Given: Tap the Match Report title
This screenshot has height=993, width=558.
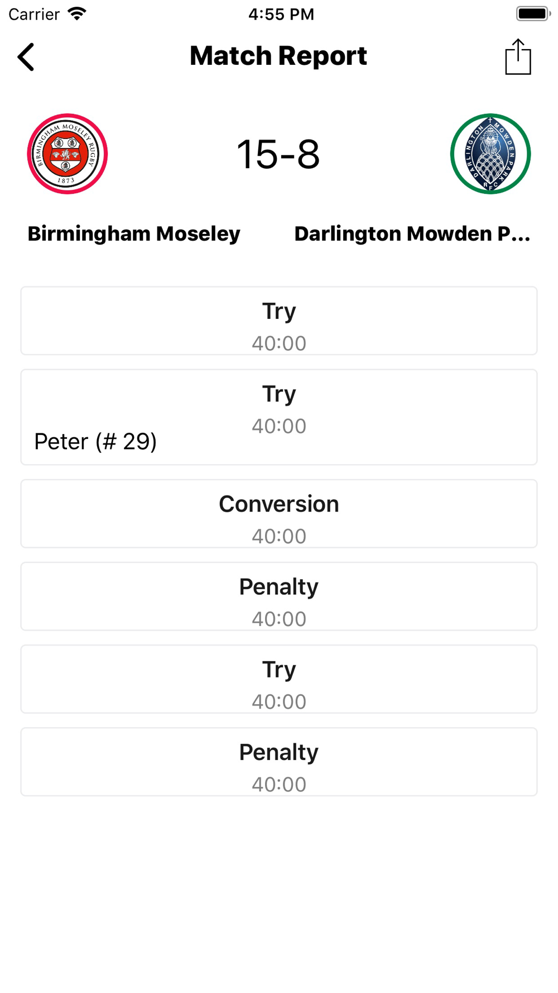Looking at the screenshot, I should (x=278, y=56).
